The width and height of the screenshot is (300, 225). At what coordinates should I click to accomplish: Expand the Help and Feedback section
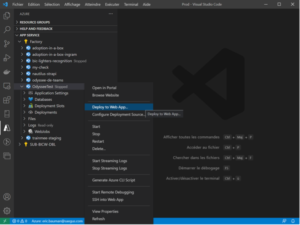coord(66,29)
